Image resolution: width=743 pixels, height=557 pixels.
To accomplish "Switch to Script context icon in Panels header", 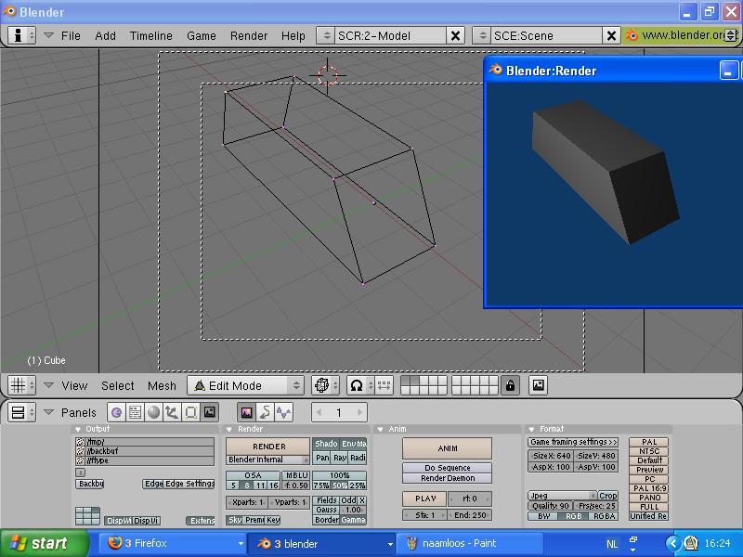I will (x=135, y=412).
